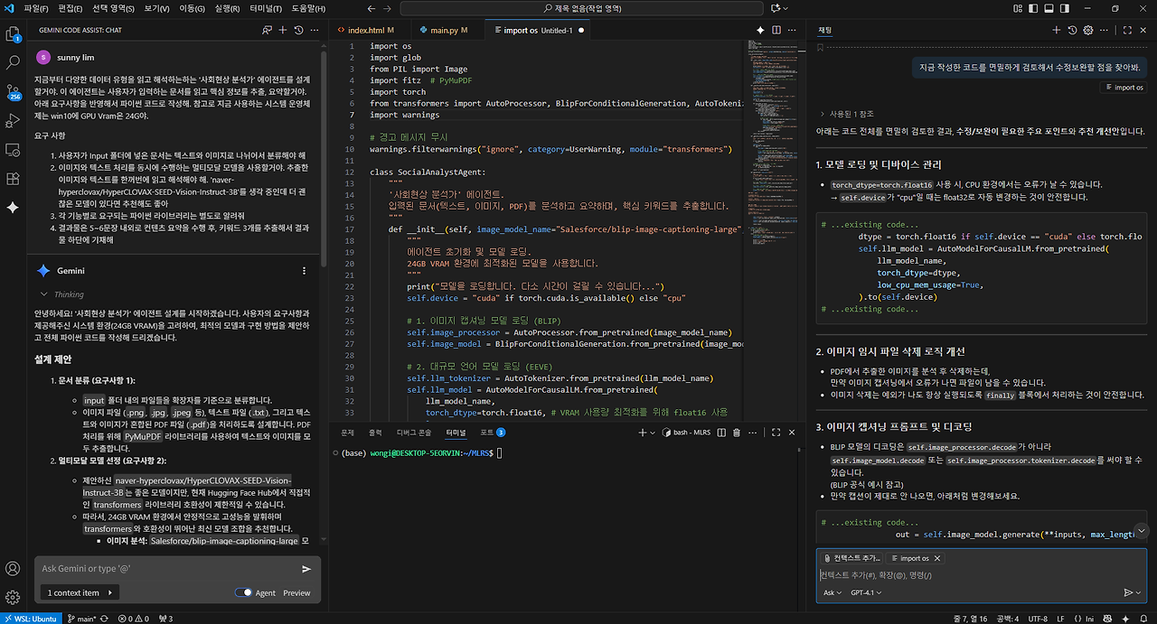This screenshot has height=624, width=1157.
Task: Open the Search view in activity bar
Action: click(13, 63)
